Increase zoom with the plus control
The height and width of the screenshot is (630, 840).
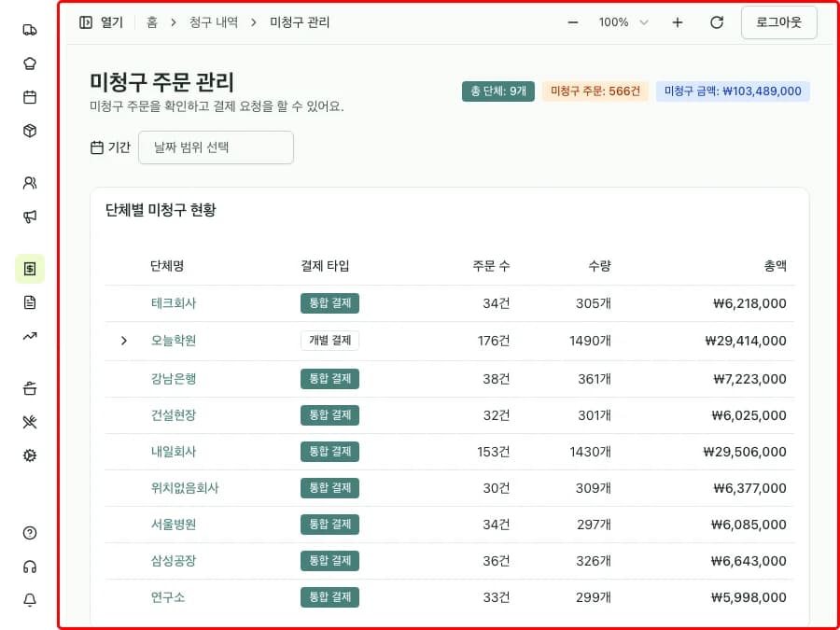pyautogui.click(x=677, y=21)
